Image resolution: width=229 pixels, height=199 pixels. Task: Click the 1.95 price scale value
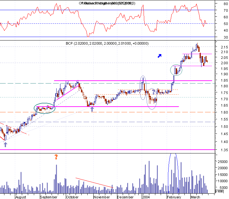tap(224, 69)
